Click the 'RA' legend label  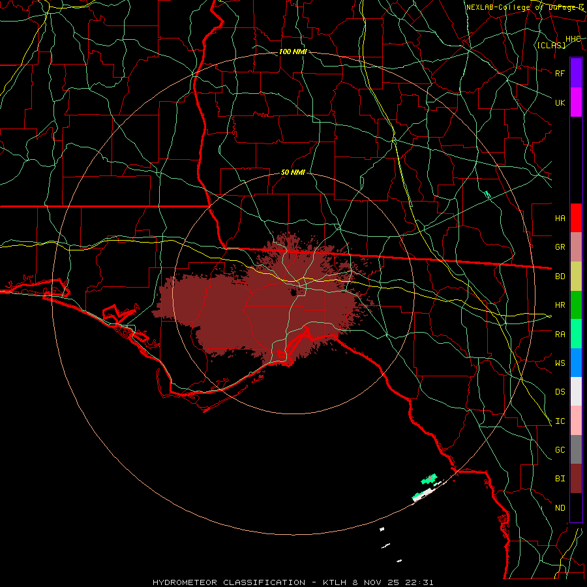[x=560, y=335]
